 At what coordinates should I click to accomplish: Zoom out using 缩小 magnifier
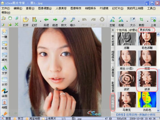(73, 22)
